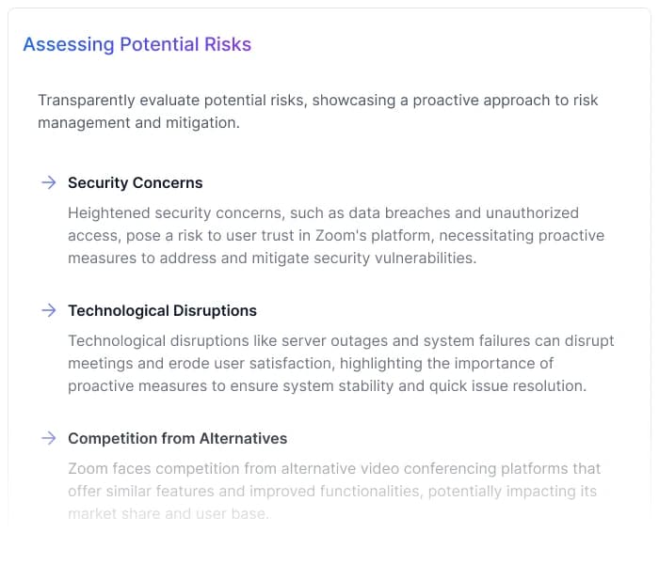Click the line starting "access, pose a risk"
This screenshot has height=564, width=659.
pos(335,235)
